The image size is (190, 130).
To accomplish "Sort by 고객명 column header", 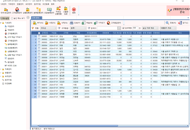I will point(66,33).
